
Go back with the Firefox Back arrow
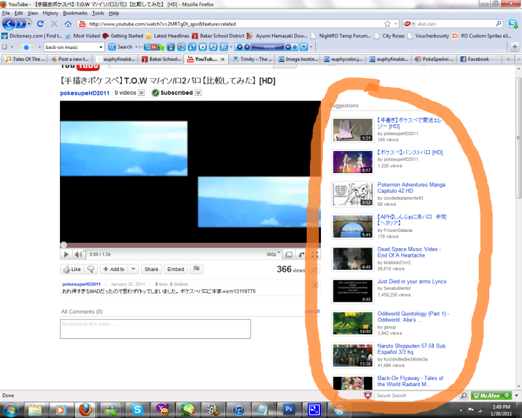point(9,24)
